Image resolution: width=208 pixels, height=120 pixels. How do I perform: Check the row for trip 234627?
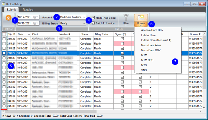[4, 53]
